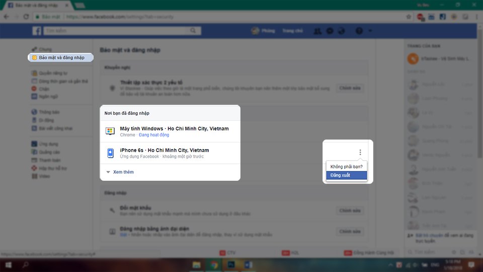Open notifications globe icon in Facebook header

click(341, 31)
